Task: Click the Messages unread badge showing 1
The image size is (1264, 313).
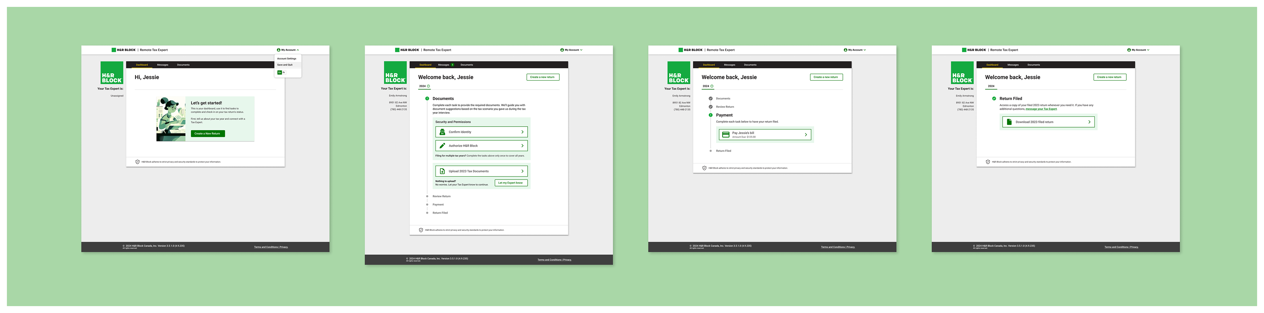Action: tap(452, 65)
